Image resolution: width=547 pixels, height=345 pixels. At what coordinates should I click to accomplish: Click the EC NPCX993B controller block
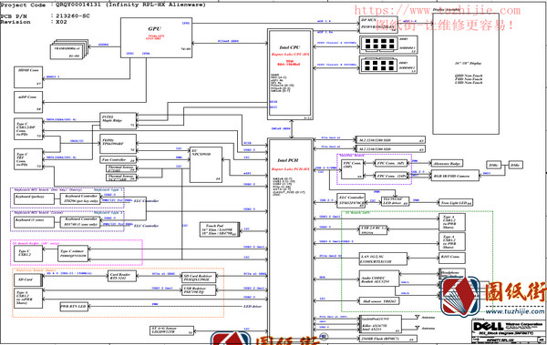coord(206,165)
